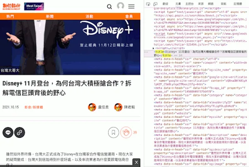Select the og:title meta row

click(x=200, y=127)
